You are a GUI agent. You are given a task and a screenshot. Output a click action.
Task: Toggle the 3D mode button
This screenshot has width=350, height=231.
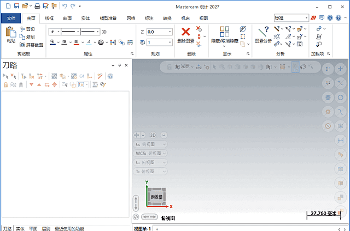[x=153, y=135]
